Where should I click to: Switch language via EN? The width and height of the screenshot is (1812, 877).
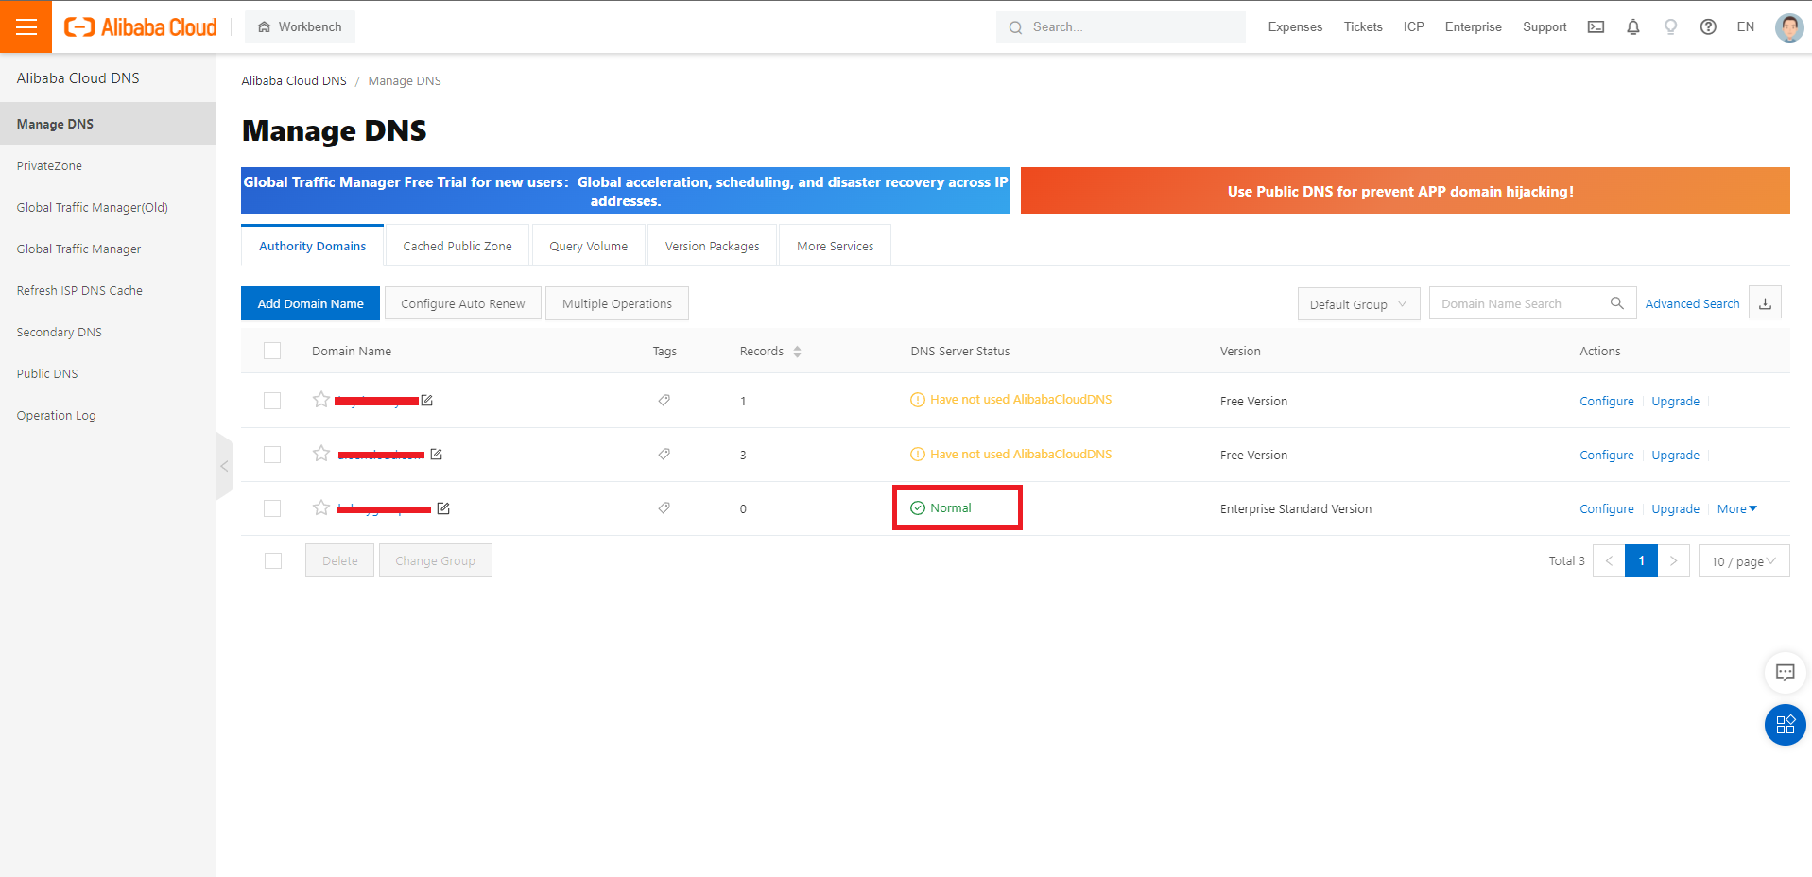pyautogui.click(x=1745, y=26)
